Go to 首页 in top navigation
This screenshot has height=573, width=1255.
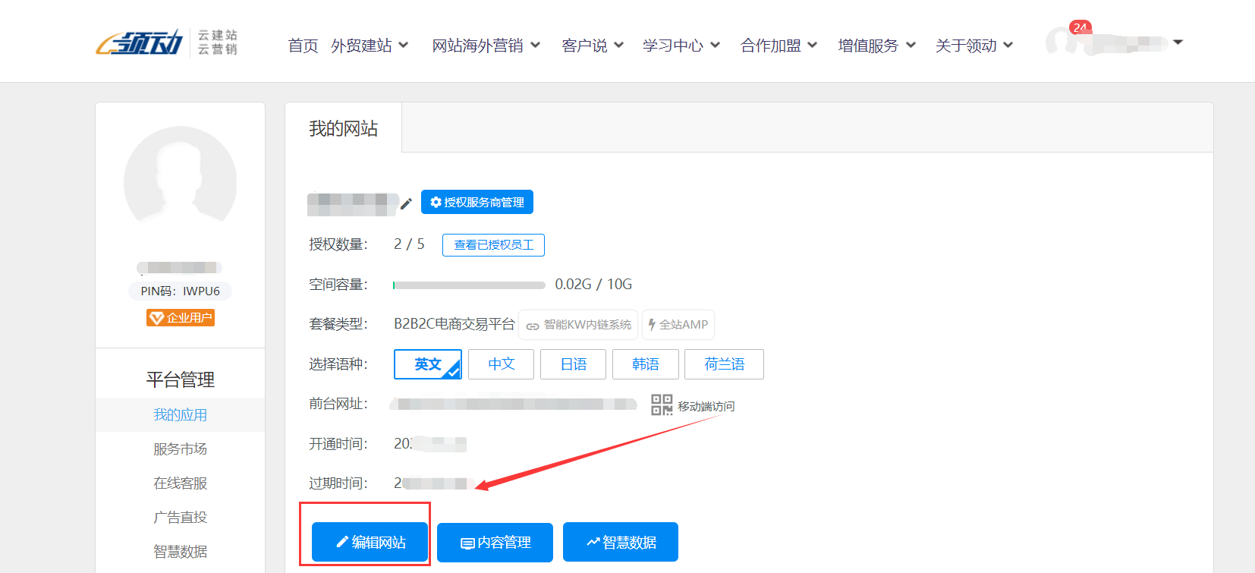(303, 46)
